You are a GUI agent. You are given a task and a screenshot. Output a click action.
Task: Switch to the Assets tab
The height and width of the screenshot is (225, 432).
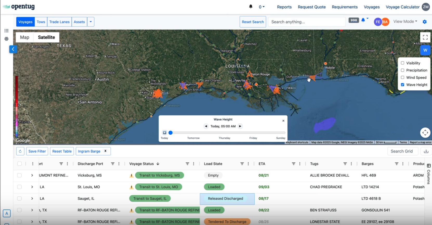[x=79, y=22]
